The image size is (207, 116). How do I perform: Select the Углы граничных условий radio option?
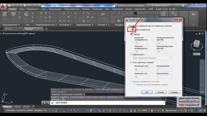pyautogui.click(x=131, y=62)
